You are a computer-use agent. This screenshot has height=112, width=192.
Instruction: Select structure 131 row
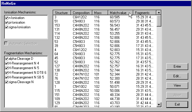point(105,29)
